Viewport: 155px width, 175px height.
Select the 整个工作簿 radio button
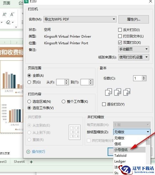pos(63,101)
